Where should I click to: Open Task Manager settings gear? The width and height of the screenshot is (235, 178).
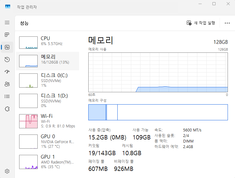7,171
